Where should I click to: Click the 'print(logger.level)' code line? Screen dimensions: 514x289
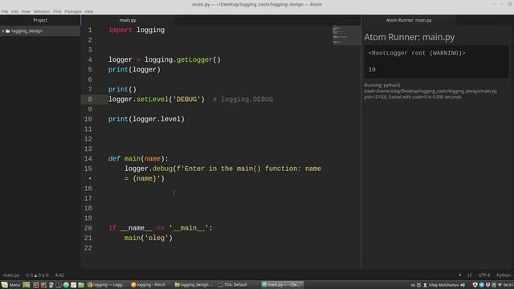[x=146, y=120]
